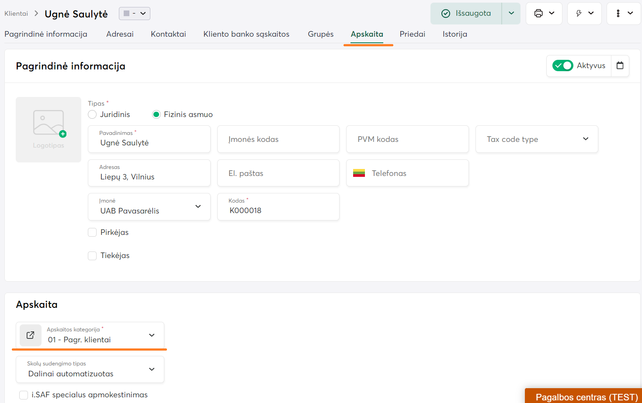
Task: Check the Pirkėjas checkbox
Action: (92, 232)
